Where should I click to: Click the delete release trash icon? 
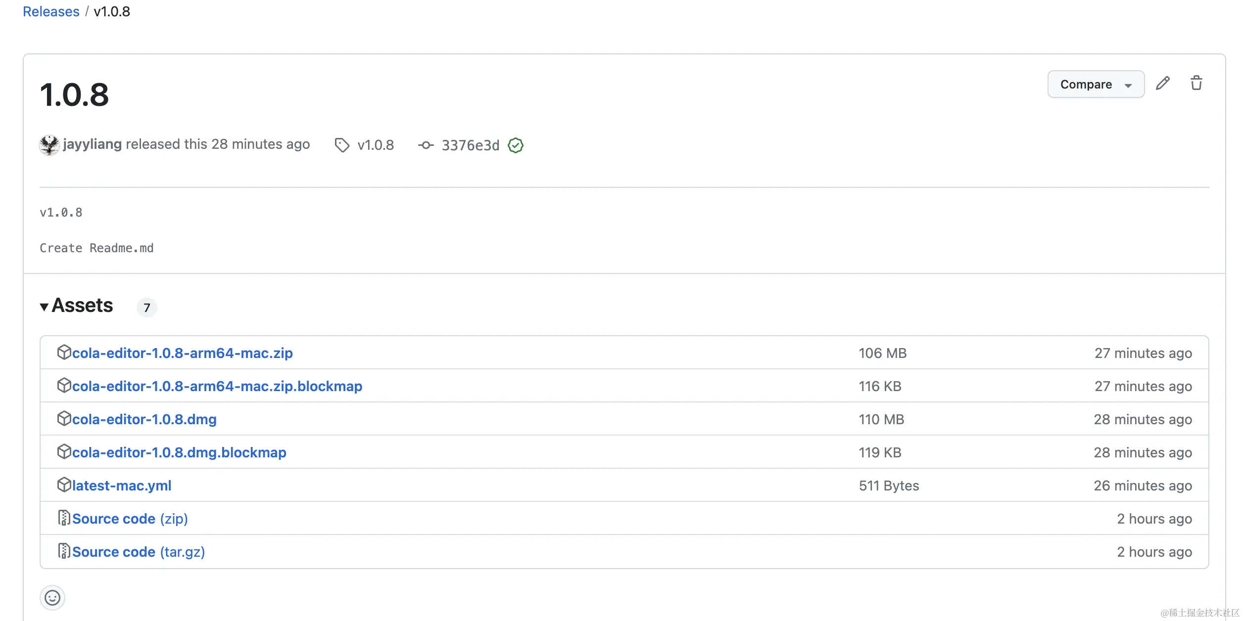(1196, 83)
